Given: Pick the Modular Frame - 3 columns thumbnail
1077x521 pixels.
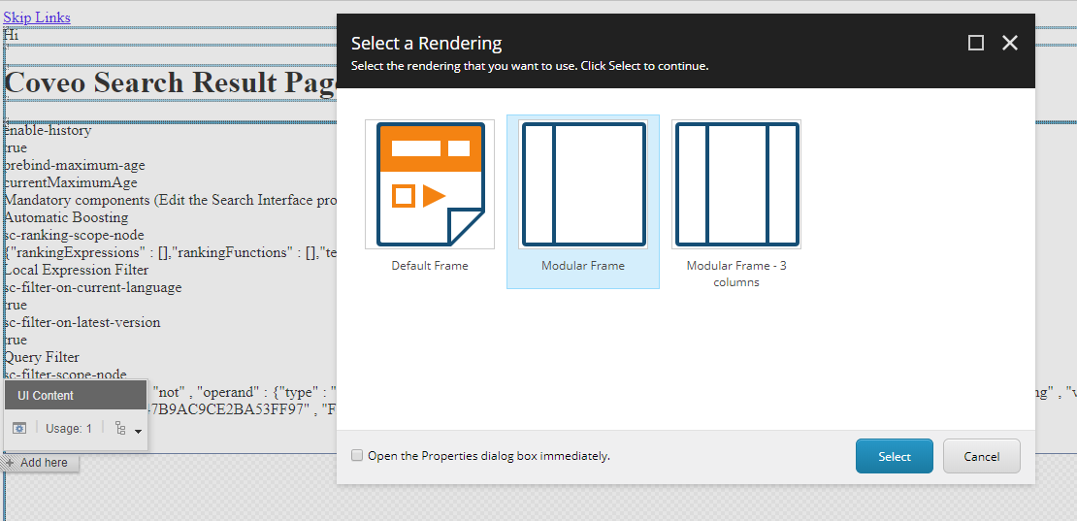Looking at the screenshot, I should pos(736,184).
